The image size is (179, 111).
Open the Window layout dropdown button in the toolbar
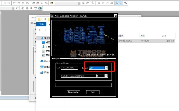click(x=119, y=3)
